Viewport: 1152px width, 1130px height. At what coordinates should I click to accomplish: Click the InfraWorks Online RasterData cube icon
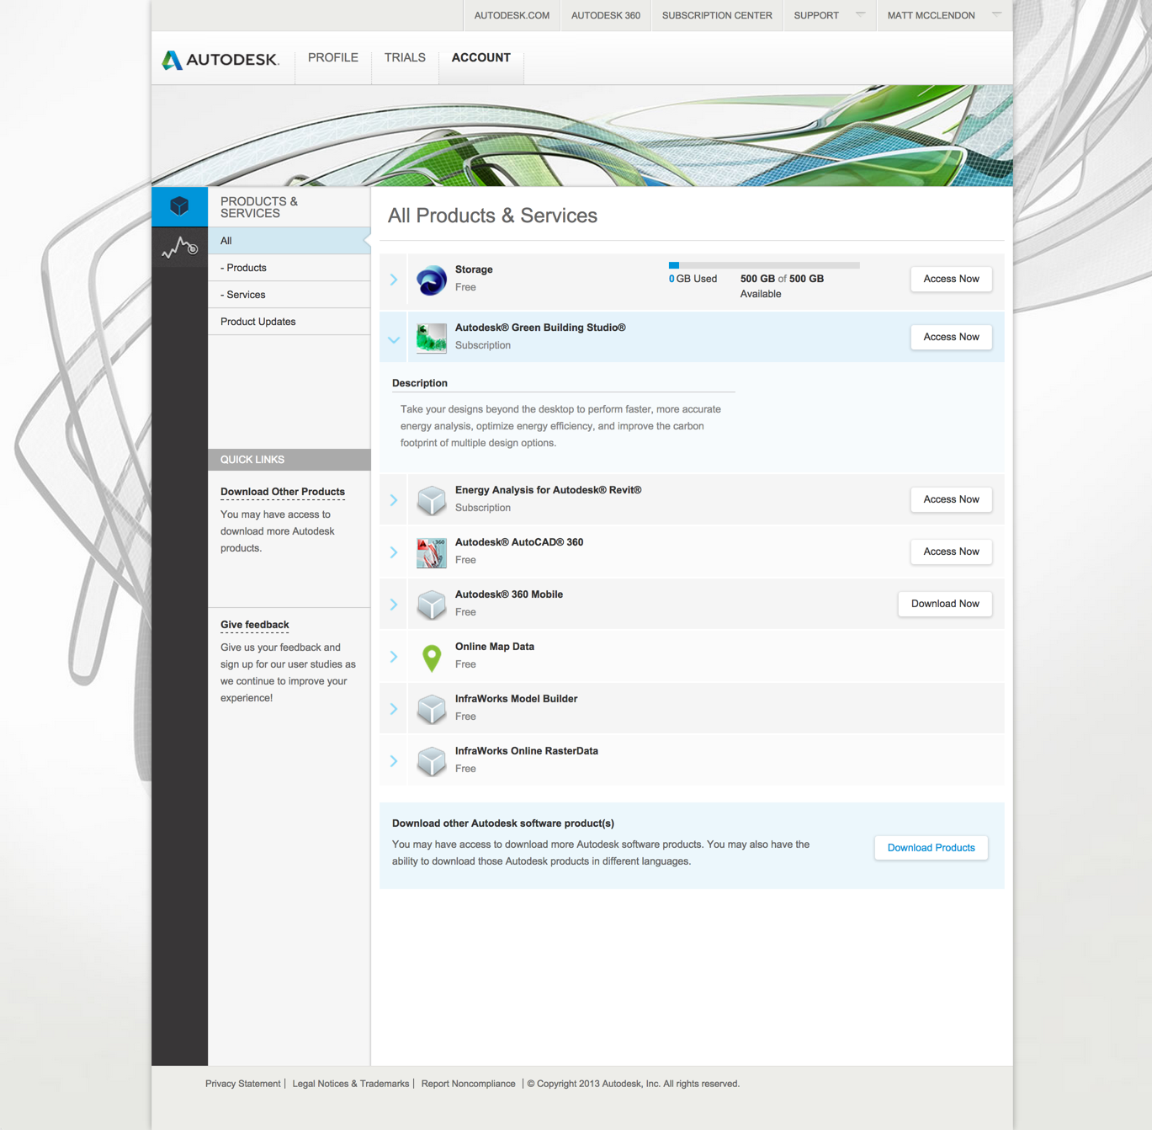point(432,761)
